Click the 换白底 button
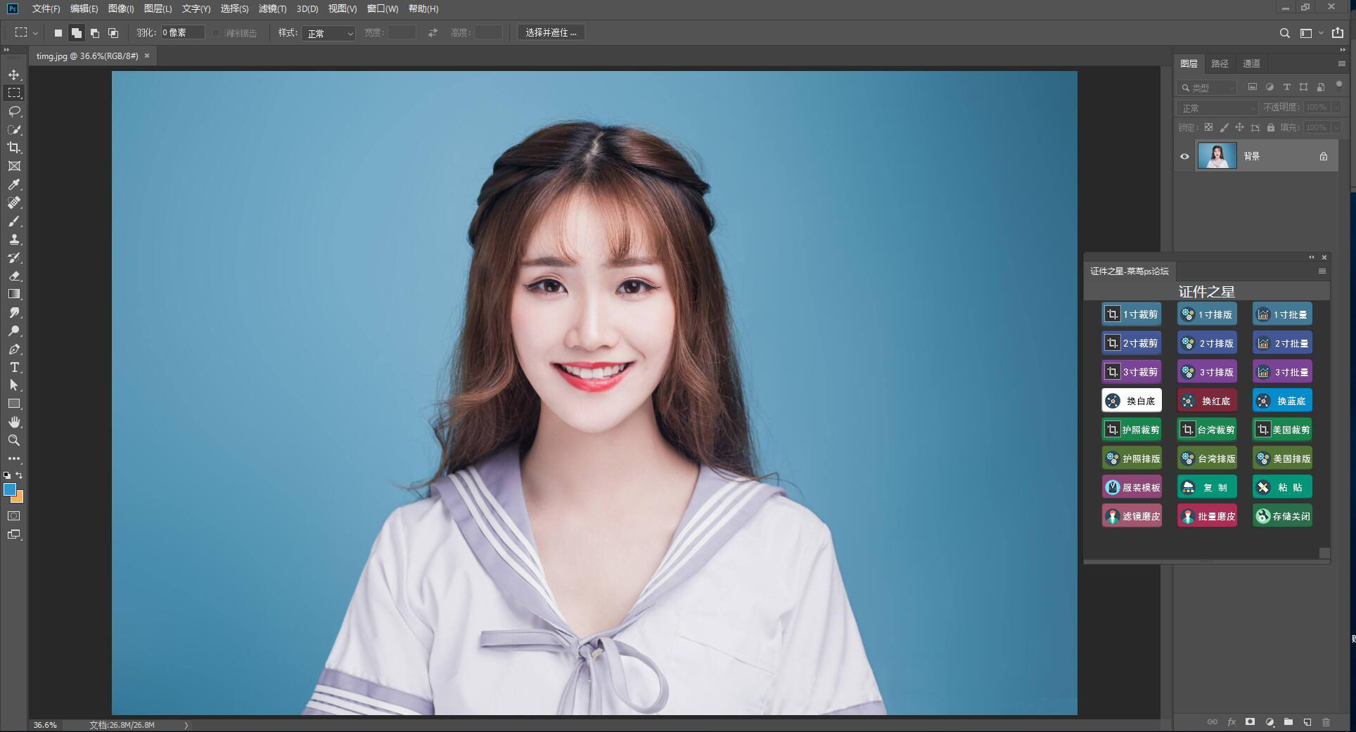The height and width of the screenshot is (732, 1356). pos(1131,401)
